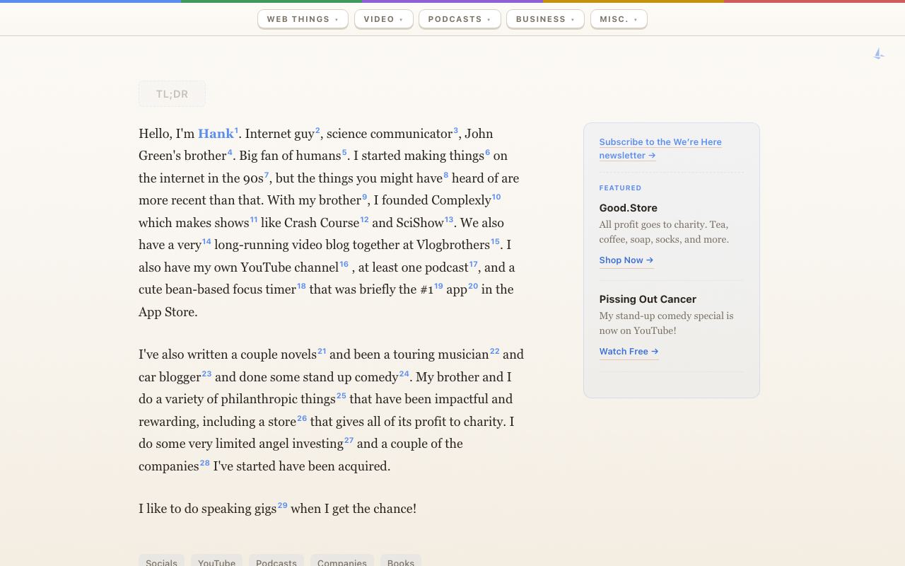Open footnote 20 after app
Image resolution: width=905 pixels, height=566 pixels.
(x=473, y=286)
